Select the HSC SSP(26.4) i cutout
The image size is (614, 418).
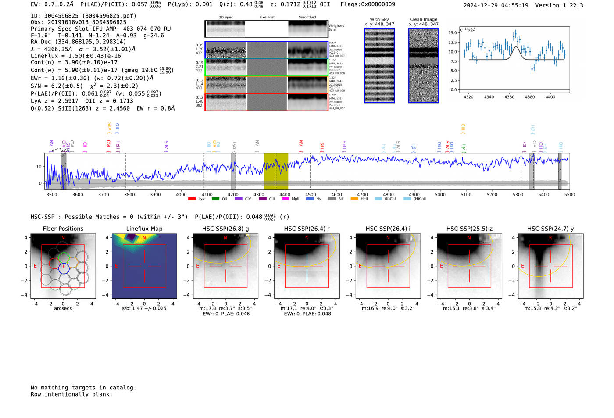click(x=388, y=266)
